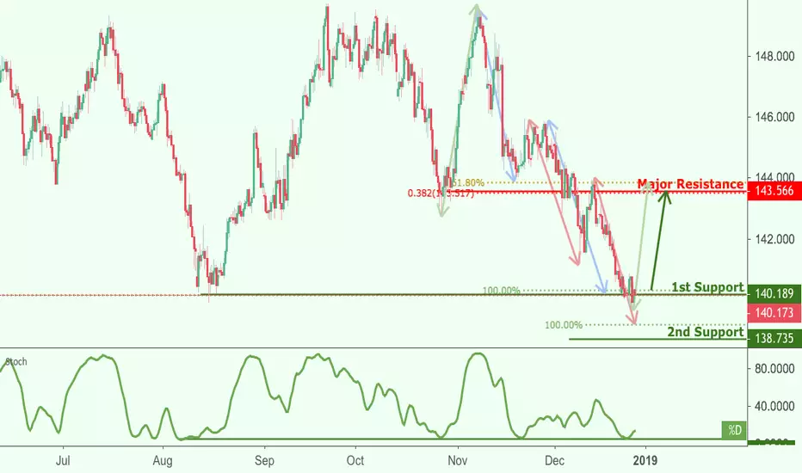Click the 148.000 price axis label
Screen dimensions: 802x473
774,56
